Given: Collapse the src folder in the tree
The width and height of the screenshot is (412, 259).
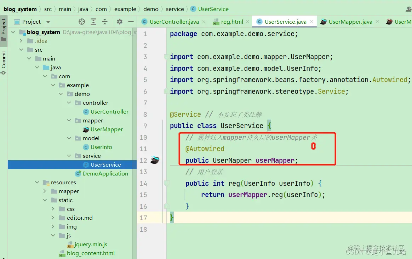Looking at the screenshot, I should point(21,50).
